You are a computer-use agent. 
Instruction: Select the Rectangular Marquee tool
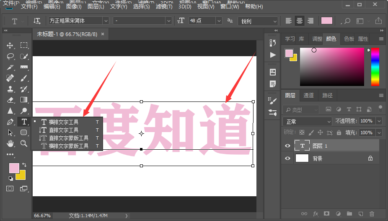point(24,45)
